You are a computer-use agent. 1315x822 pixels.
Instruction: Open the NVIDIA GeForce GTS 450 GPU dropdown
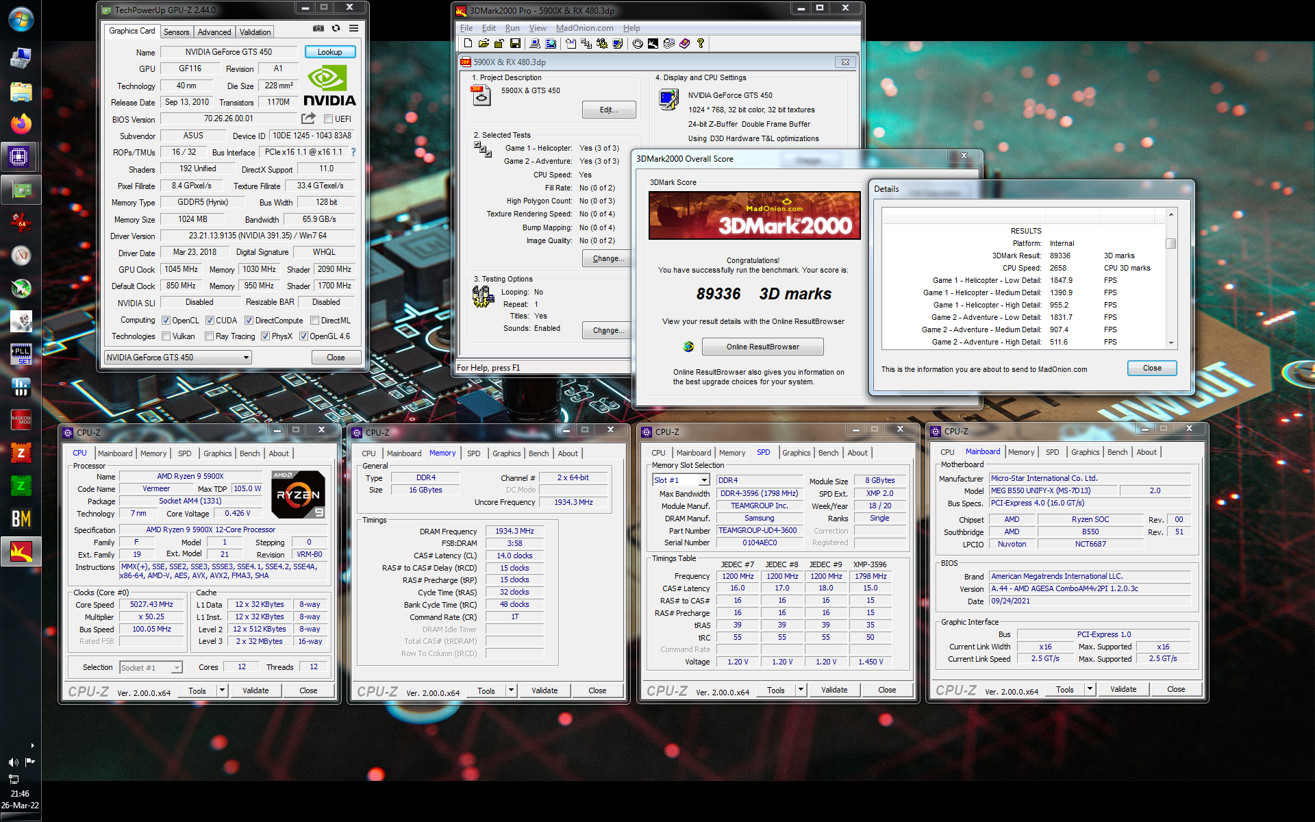[178, 358]
